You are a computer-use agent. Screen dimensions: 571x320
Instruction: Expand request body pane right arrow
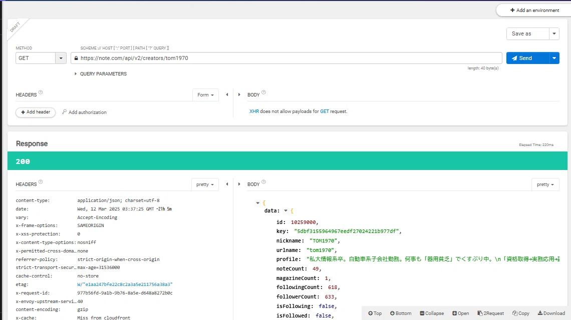(x=239, y=94)
